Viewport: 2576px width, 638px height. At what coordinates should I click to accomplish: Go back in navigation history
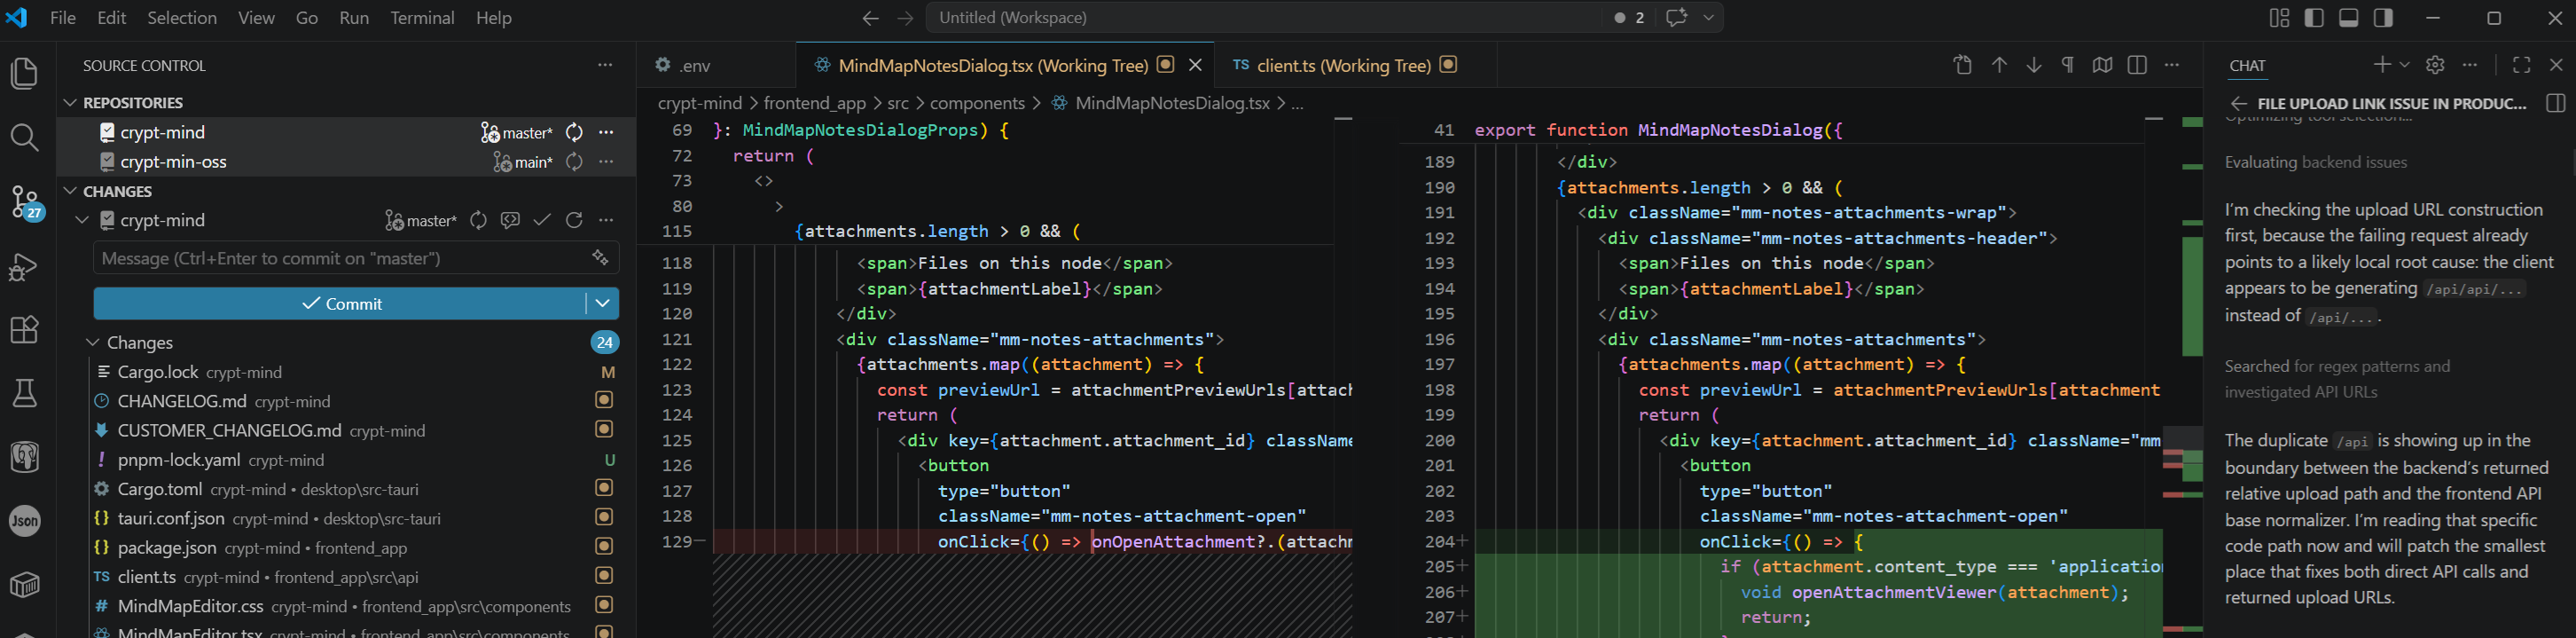[870, 18]
